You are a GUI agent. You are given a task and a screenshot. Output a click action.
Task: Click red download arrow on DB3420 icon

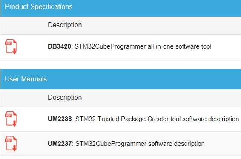14,51
